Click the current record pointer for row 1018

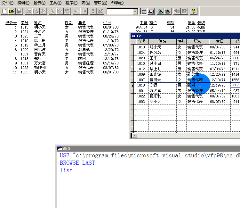(132, 85)
